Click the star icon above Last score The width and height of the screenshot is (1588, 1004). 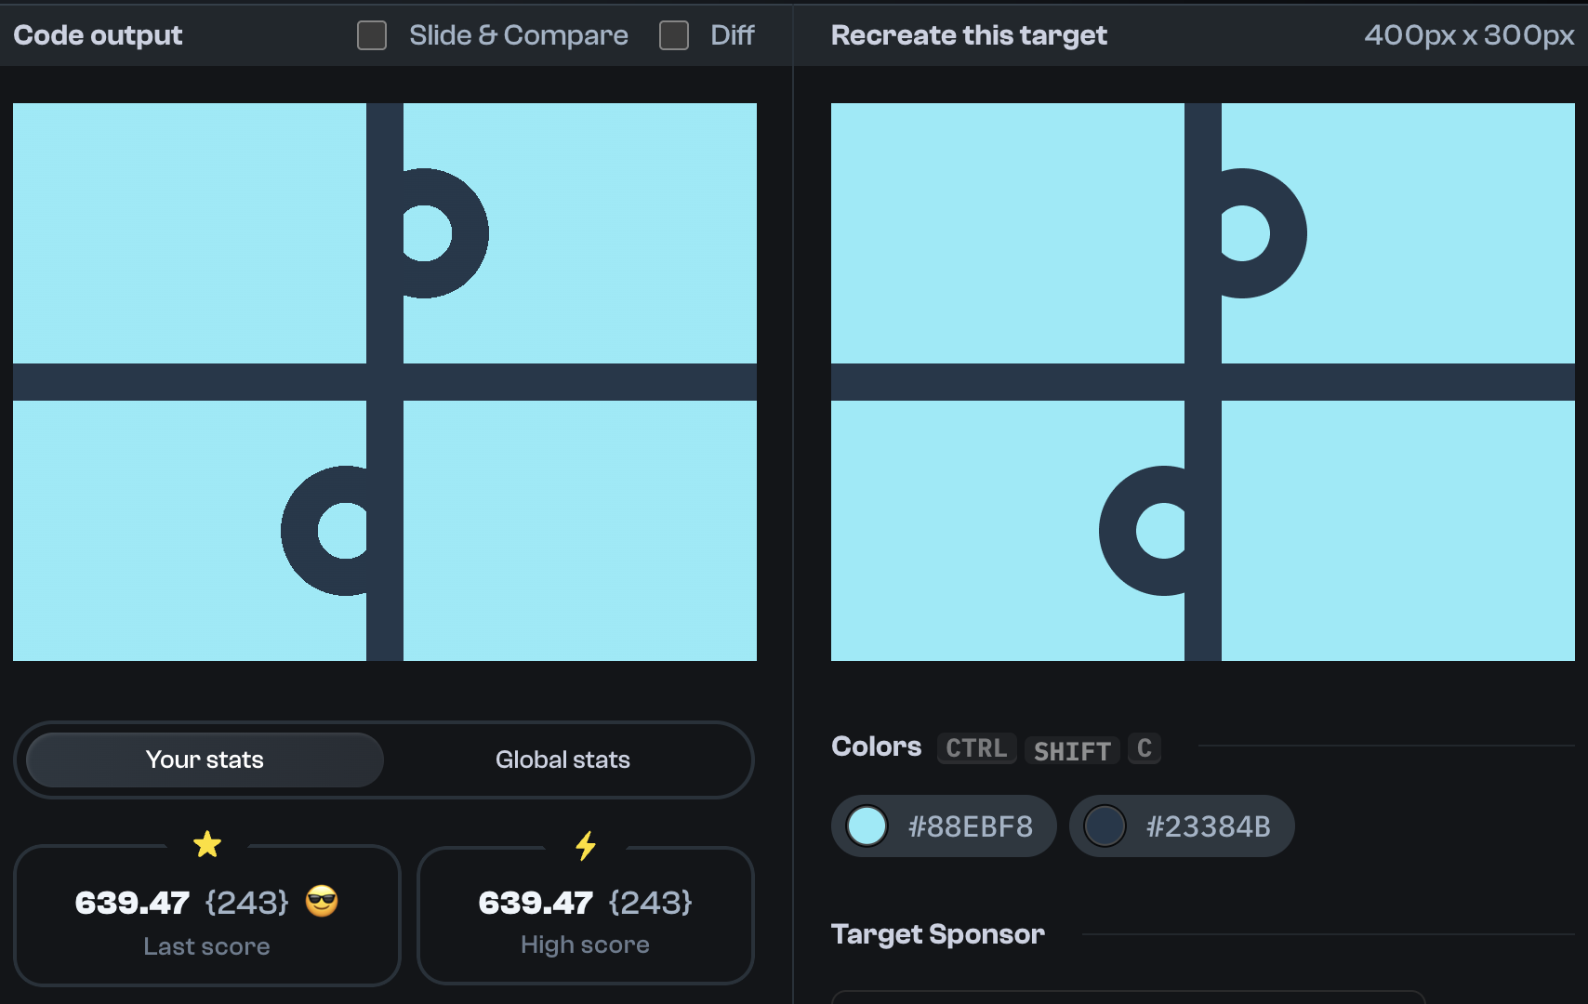click(x=207, y=844)
